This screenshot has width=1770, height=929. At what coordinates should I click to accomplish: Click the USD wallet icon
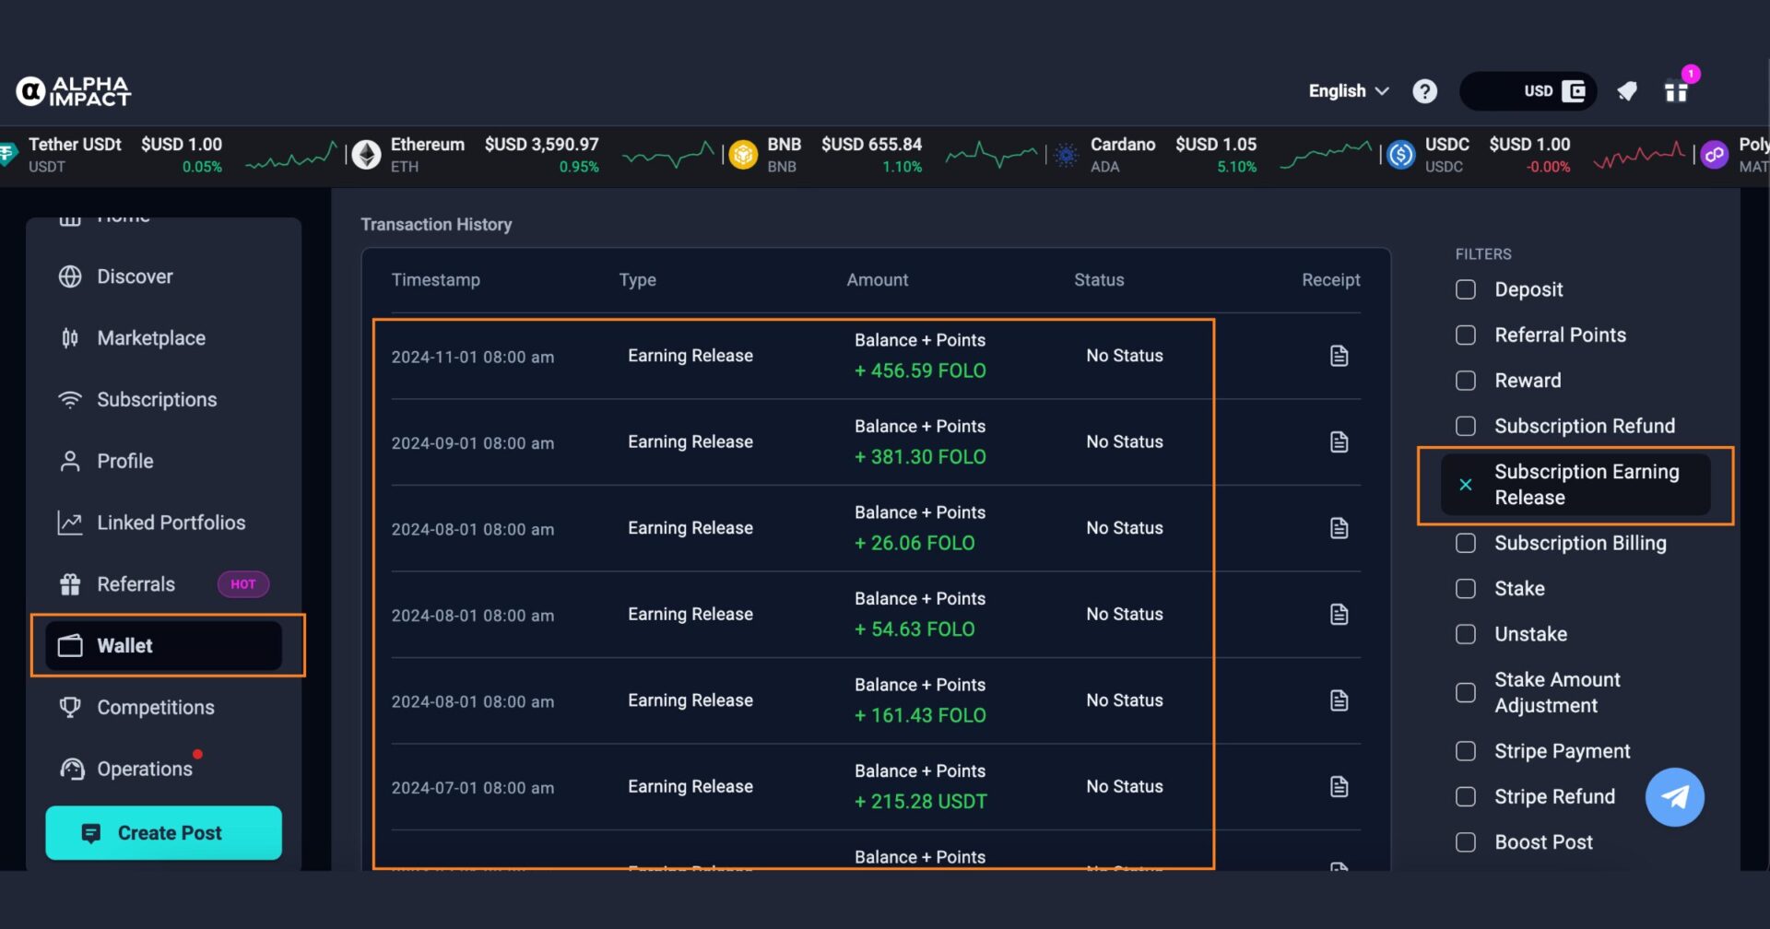point(1574,91)
